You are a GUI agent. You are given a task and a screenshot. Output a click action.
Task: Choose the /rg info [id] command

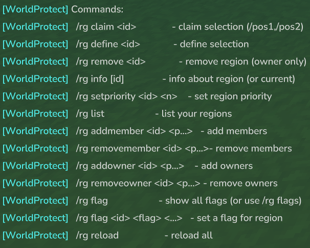point(100,79)
